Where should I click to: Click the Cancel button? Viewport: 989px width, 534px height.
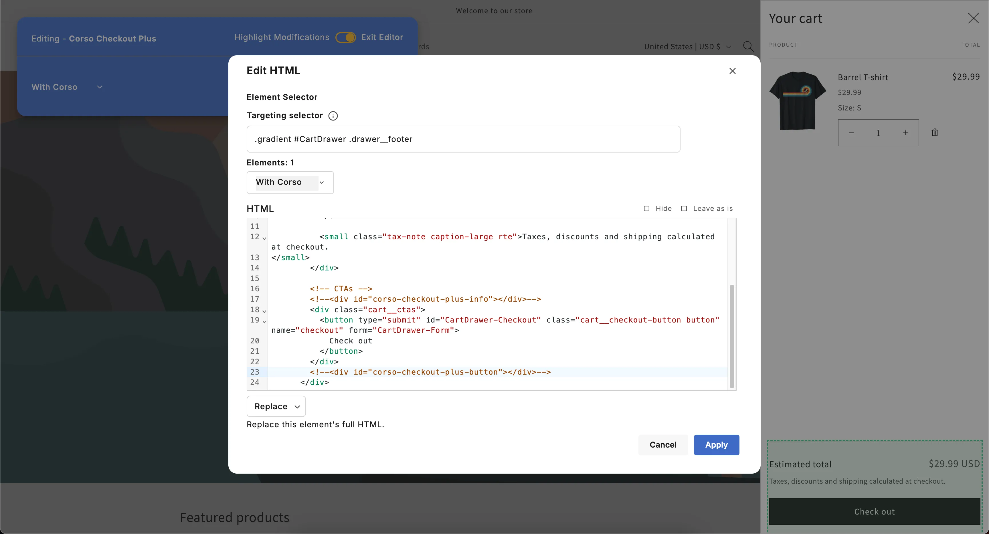tap(663, 444)
